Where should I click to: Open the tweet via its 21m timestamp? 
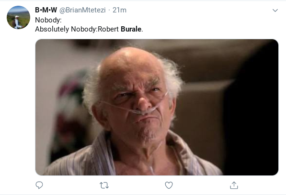coord(119,10)
